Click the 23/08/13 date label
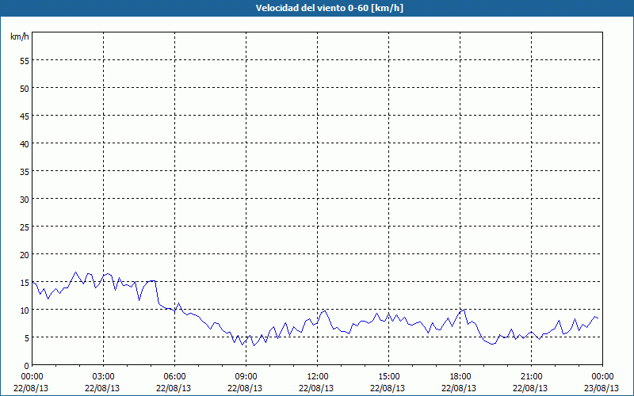The height and width of the screenshot is (396, 634). [x=602, y=388]
